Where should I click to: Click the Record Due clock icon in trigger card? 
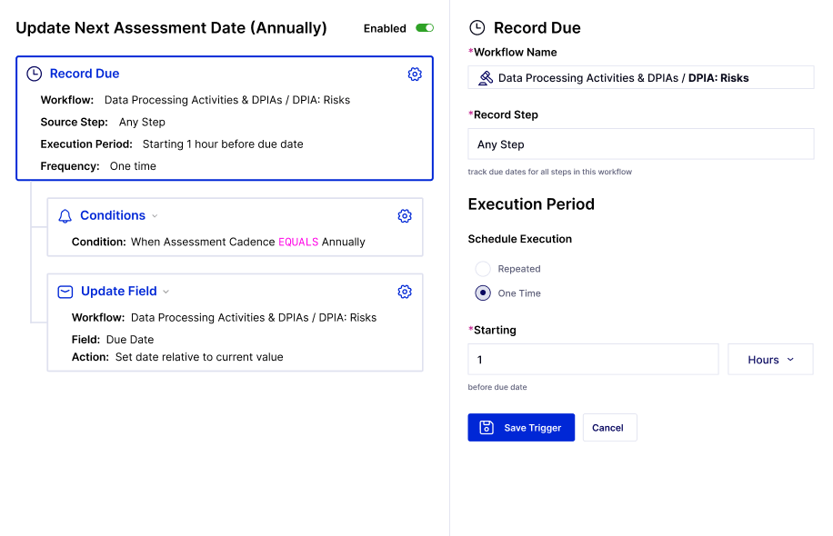[34, 74]
